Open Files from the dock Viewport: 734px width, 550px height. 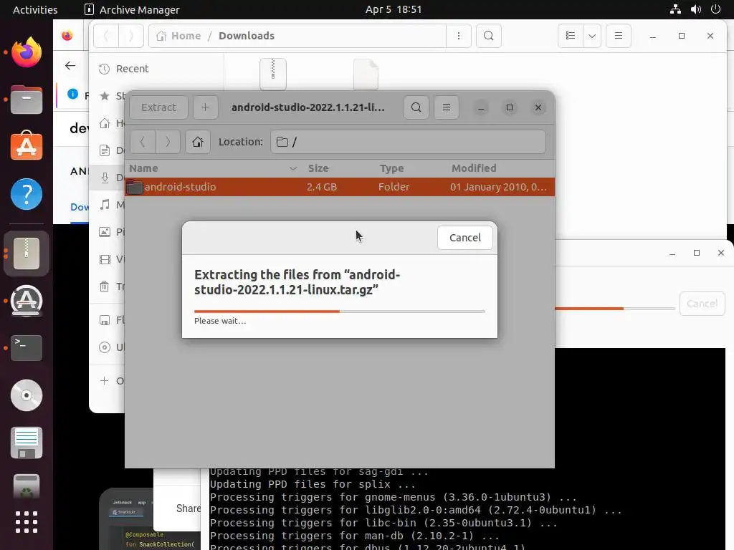coord(27,100)
